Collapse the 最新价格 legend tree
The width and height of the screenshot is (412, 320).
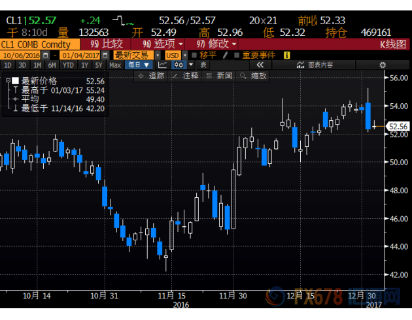click(8, 80)
